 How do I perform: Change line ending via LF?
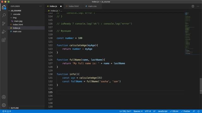click(x=154, y=111)
